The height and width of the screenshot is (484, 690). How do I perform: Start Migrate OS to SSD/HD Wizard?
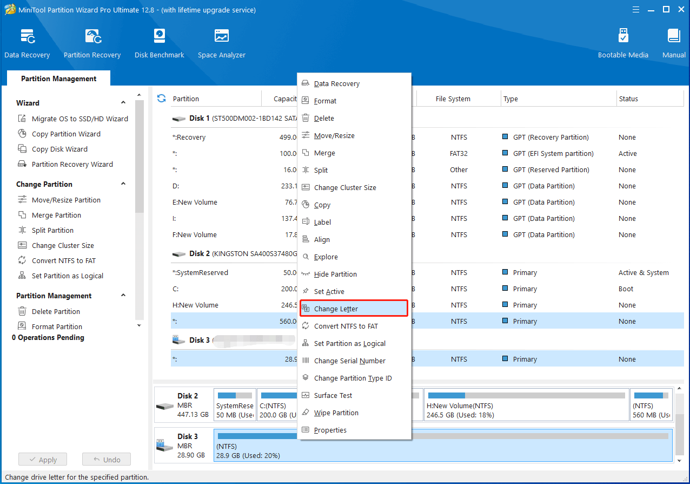[x=74, y=119]
